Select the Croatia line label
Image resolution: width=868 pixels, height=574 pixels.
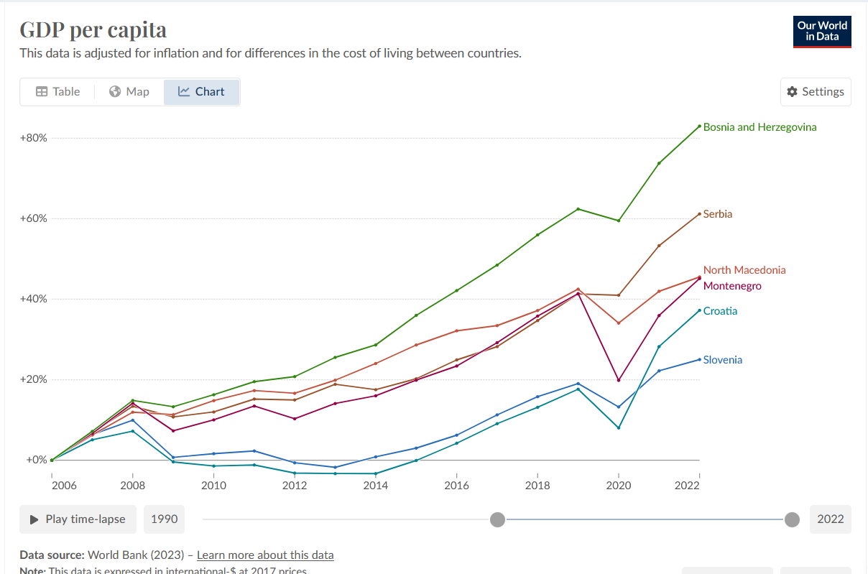pos(720,311)
